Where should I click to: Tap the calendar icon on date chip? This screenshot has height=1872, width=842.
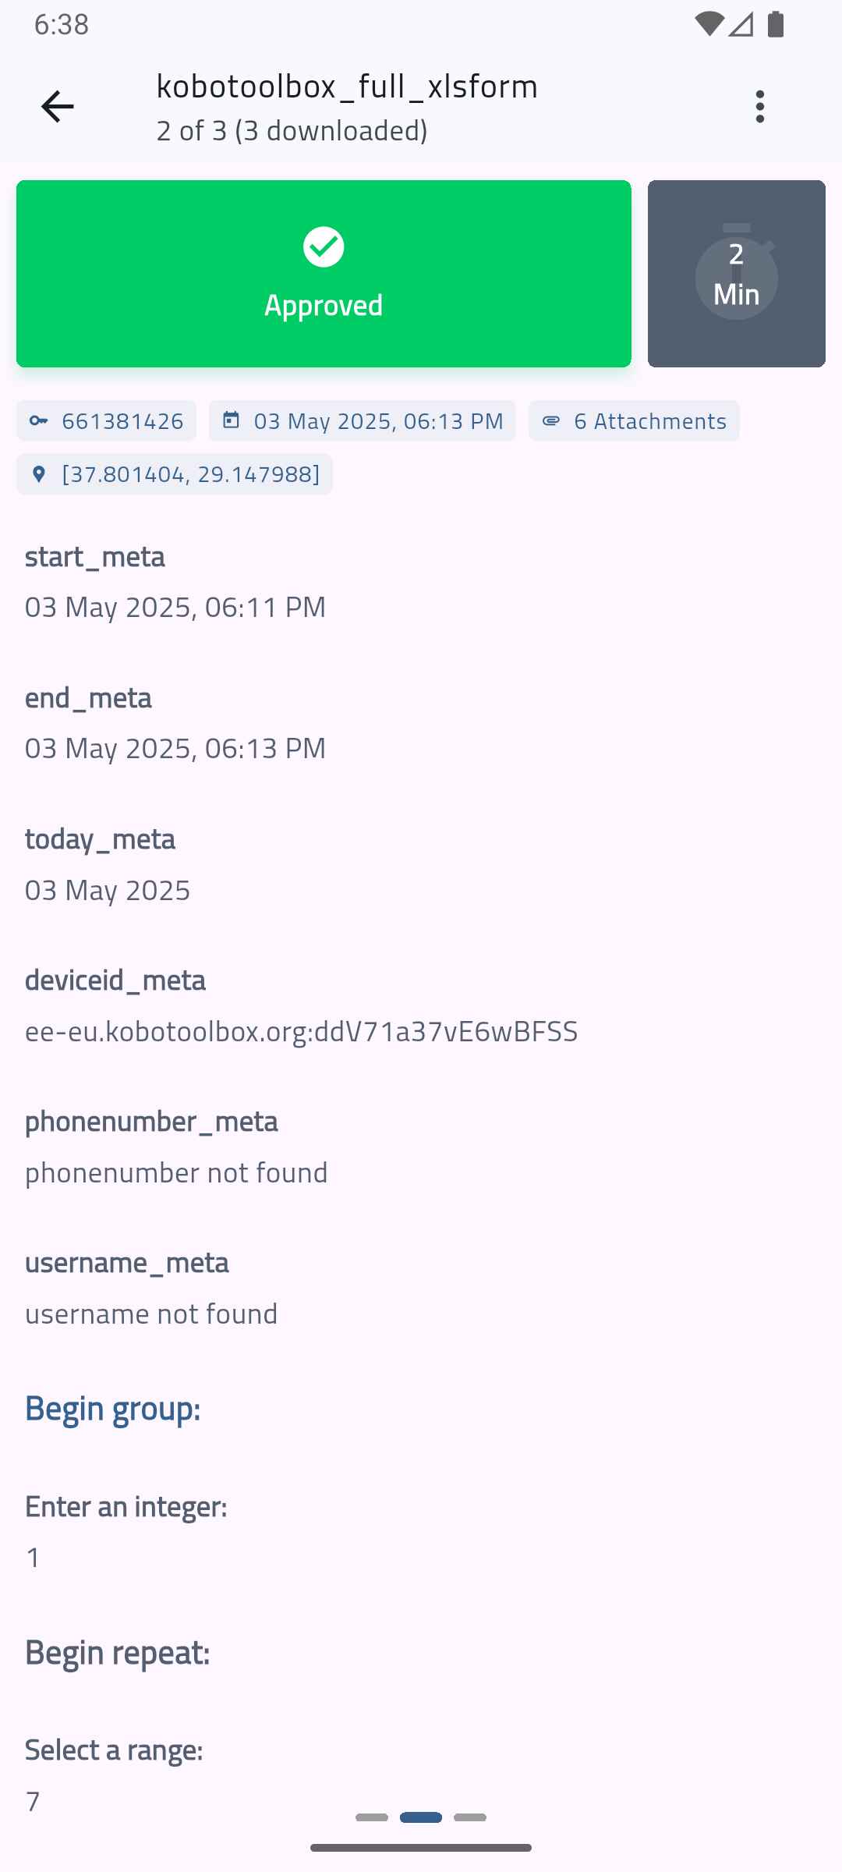(231, 420)
